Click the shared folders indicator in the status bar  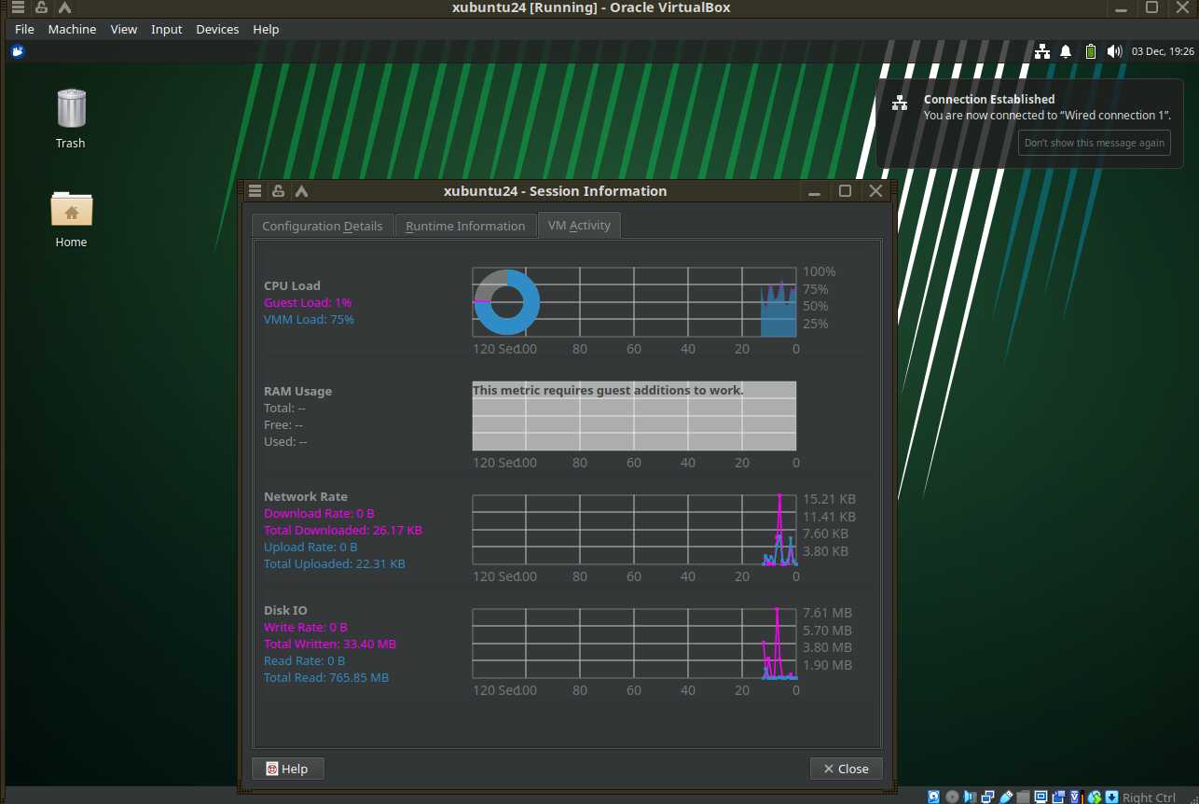1024,797
